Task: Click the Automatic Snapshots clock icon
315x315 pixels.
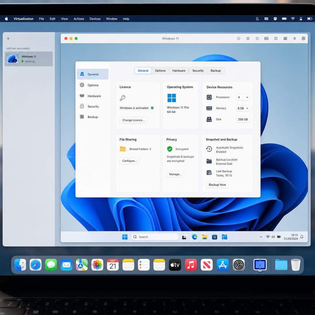Action: tap(209, 149)
